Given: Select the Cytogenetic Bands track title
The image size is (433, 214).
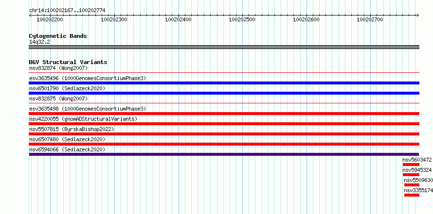Looking at the screenshot, I should [x=58, y=36].
